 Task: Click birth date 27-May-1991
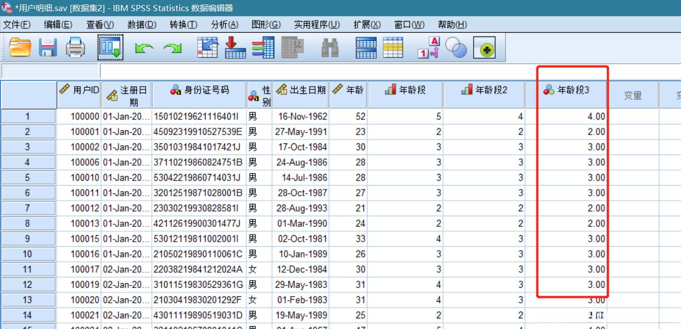coord(300,132)
